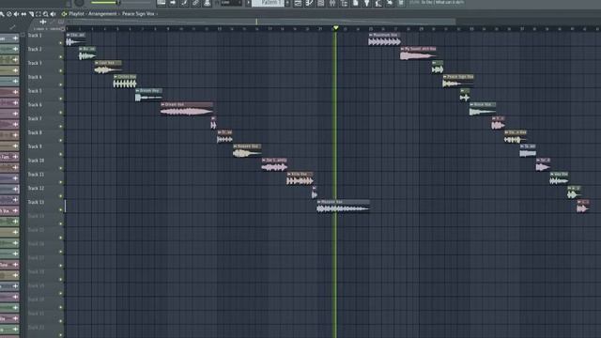Click the checkmark icon above the picker panel
The width and height of the screenshot is (601, 338).
point(12,27)
